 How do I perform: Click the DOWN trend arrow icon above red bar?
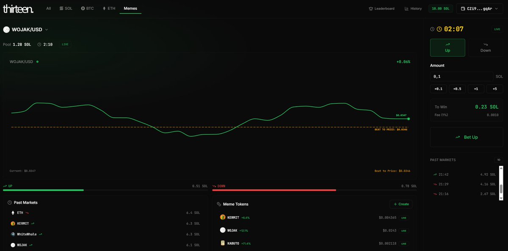click(x=215, y=186)
